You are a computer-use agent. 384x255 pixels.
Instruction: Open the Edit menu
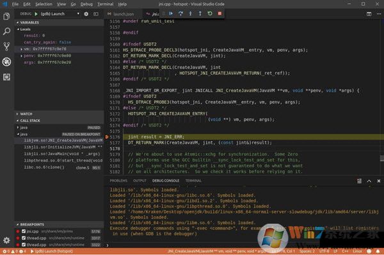[x=27, y=4]
